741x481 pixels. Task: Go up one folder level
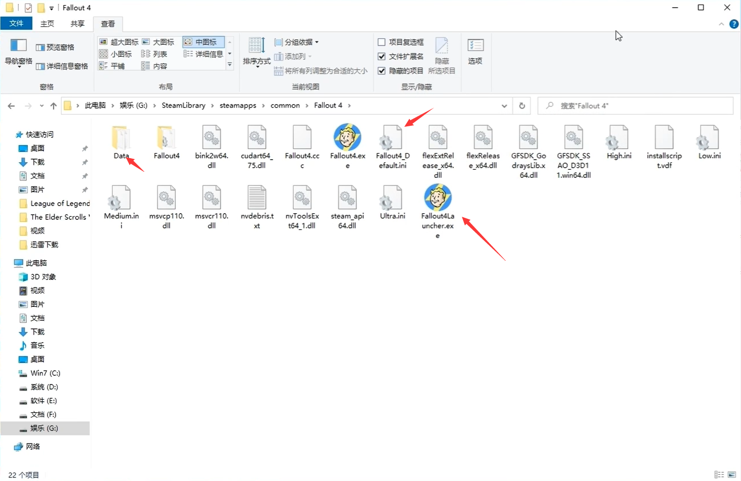click(54, 106)
